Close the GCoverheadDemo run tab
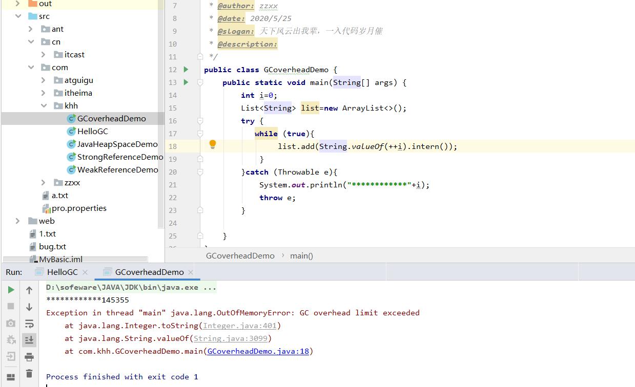The height and width of the screenshot is (387, 635). coord(191,272)
